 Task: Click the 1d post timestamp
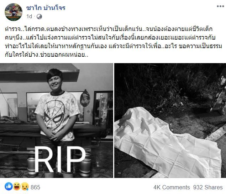coord(29,16)
